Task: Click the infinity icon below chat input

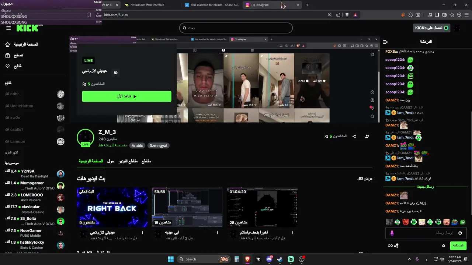Action: (390, 245)
